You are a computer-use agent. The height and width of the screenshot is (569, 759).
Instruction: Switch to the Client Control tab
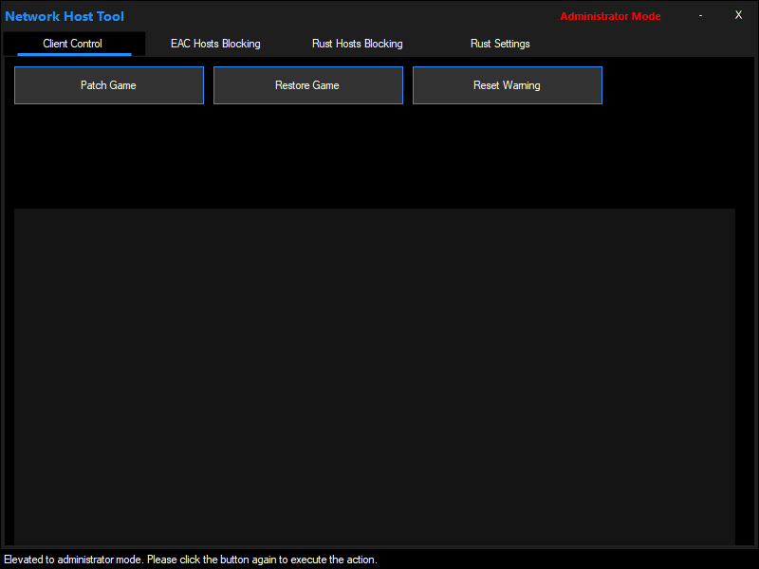pyautogui.click(x=73, y=44)
